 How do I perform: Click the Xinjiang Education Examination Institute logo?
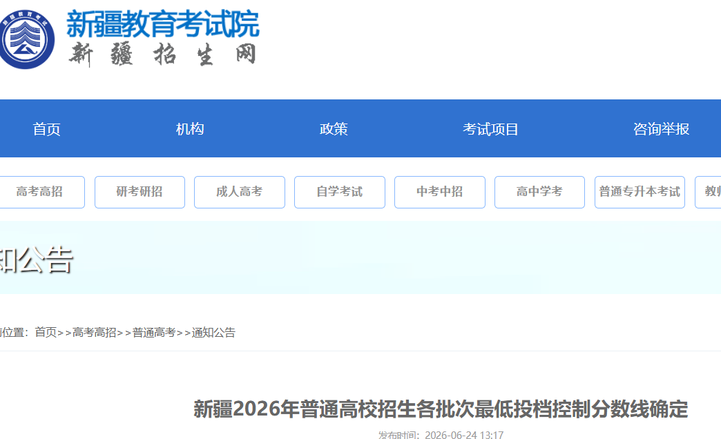tap(27, 39)
